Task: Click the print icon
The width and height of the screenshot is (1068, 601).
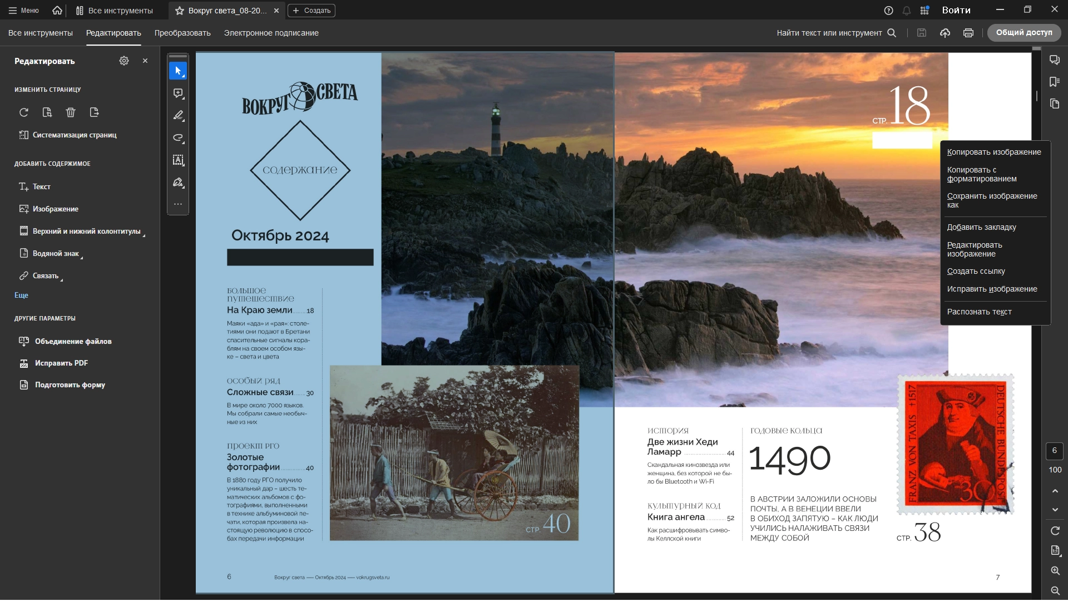Action: 968,33
